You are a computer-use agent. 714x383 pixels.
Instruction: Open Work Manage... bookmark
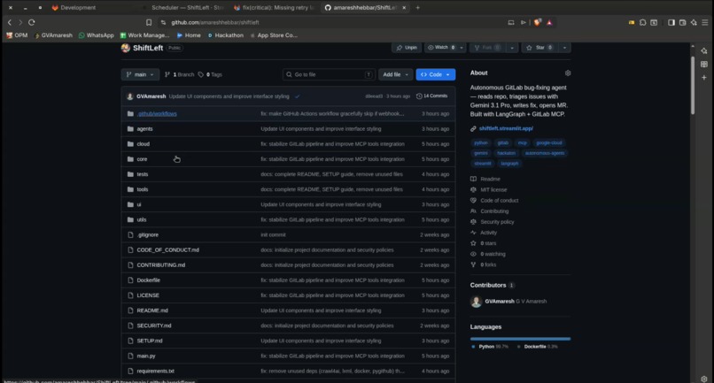pyautogui.click(x=144, y=35)
